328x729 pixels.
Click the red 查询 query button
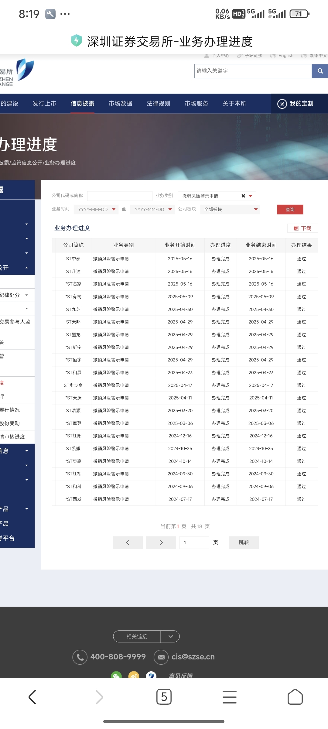click(x=290, y=209)
